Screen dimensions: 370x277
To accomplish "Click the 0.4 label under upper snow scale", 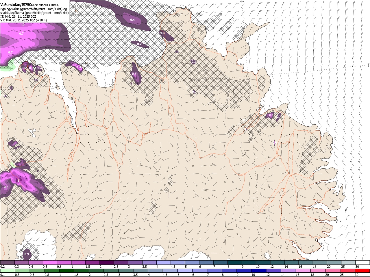I will click(x=31, y=267).
